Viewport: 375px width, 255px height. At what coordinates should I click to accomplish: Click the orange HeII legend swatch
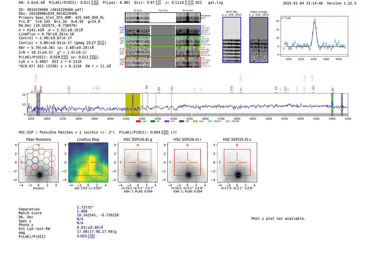(195, 121)
